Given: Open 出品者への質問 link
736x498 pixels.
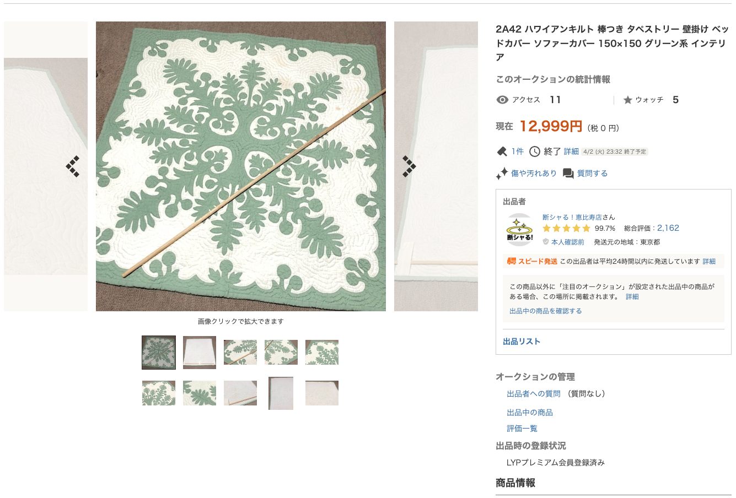Looking at the screenshot, I should point(533,394).
